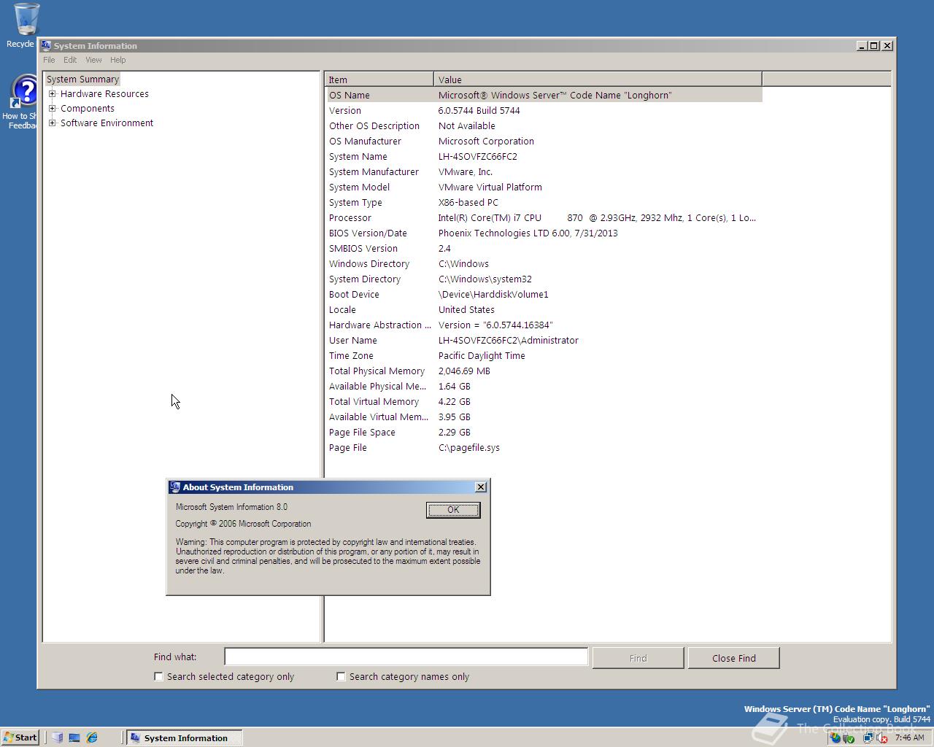Select the System Manufacturer row
The image size is (934, 747).
[x=544, y=171]
